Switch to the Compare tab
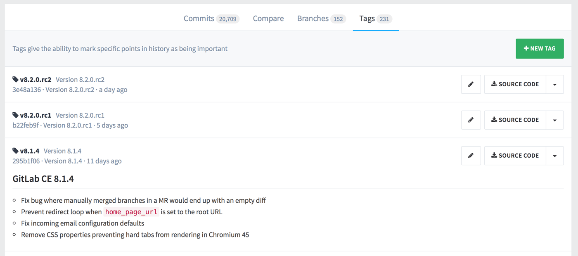578x256 pixels. coord(268,19)
